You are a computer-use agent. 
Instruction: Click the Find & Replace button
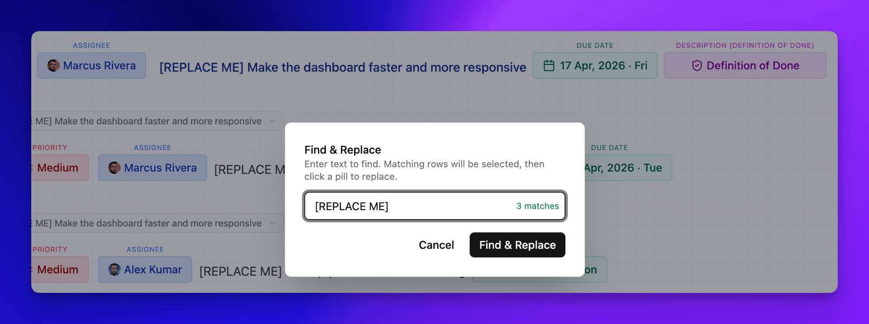[517, 245]
